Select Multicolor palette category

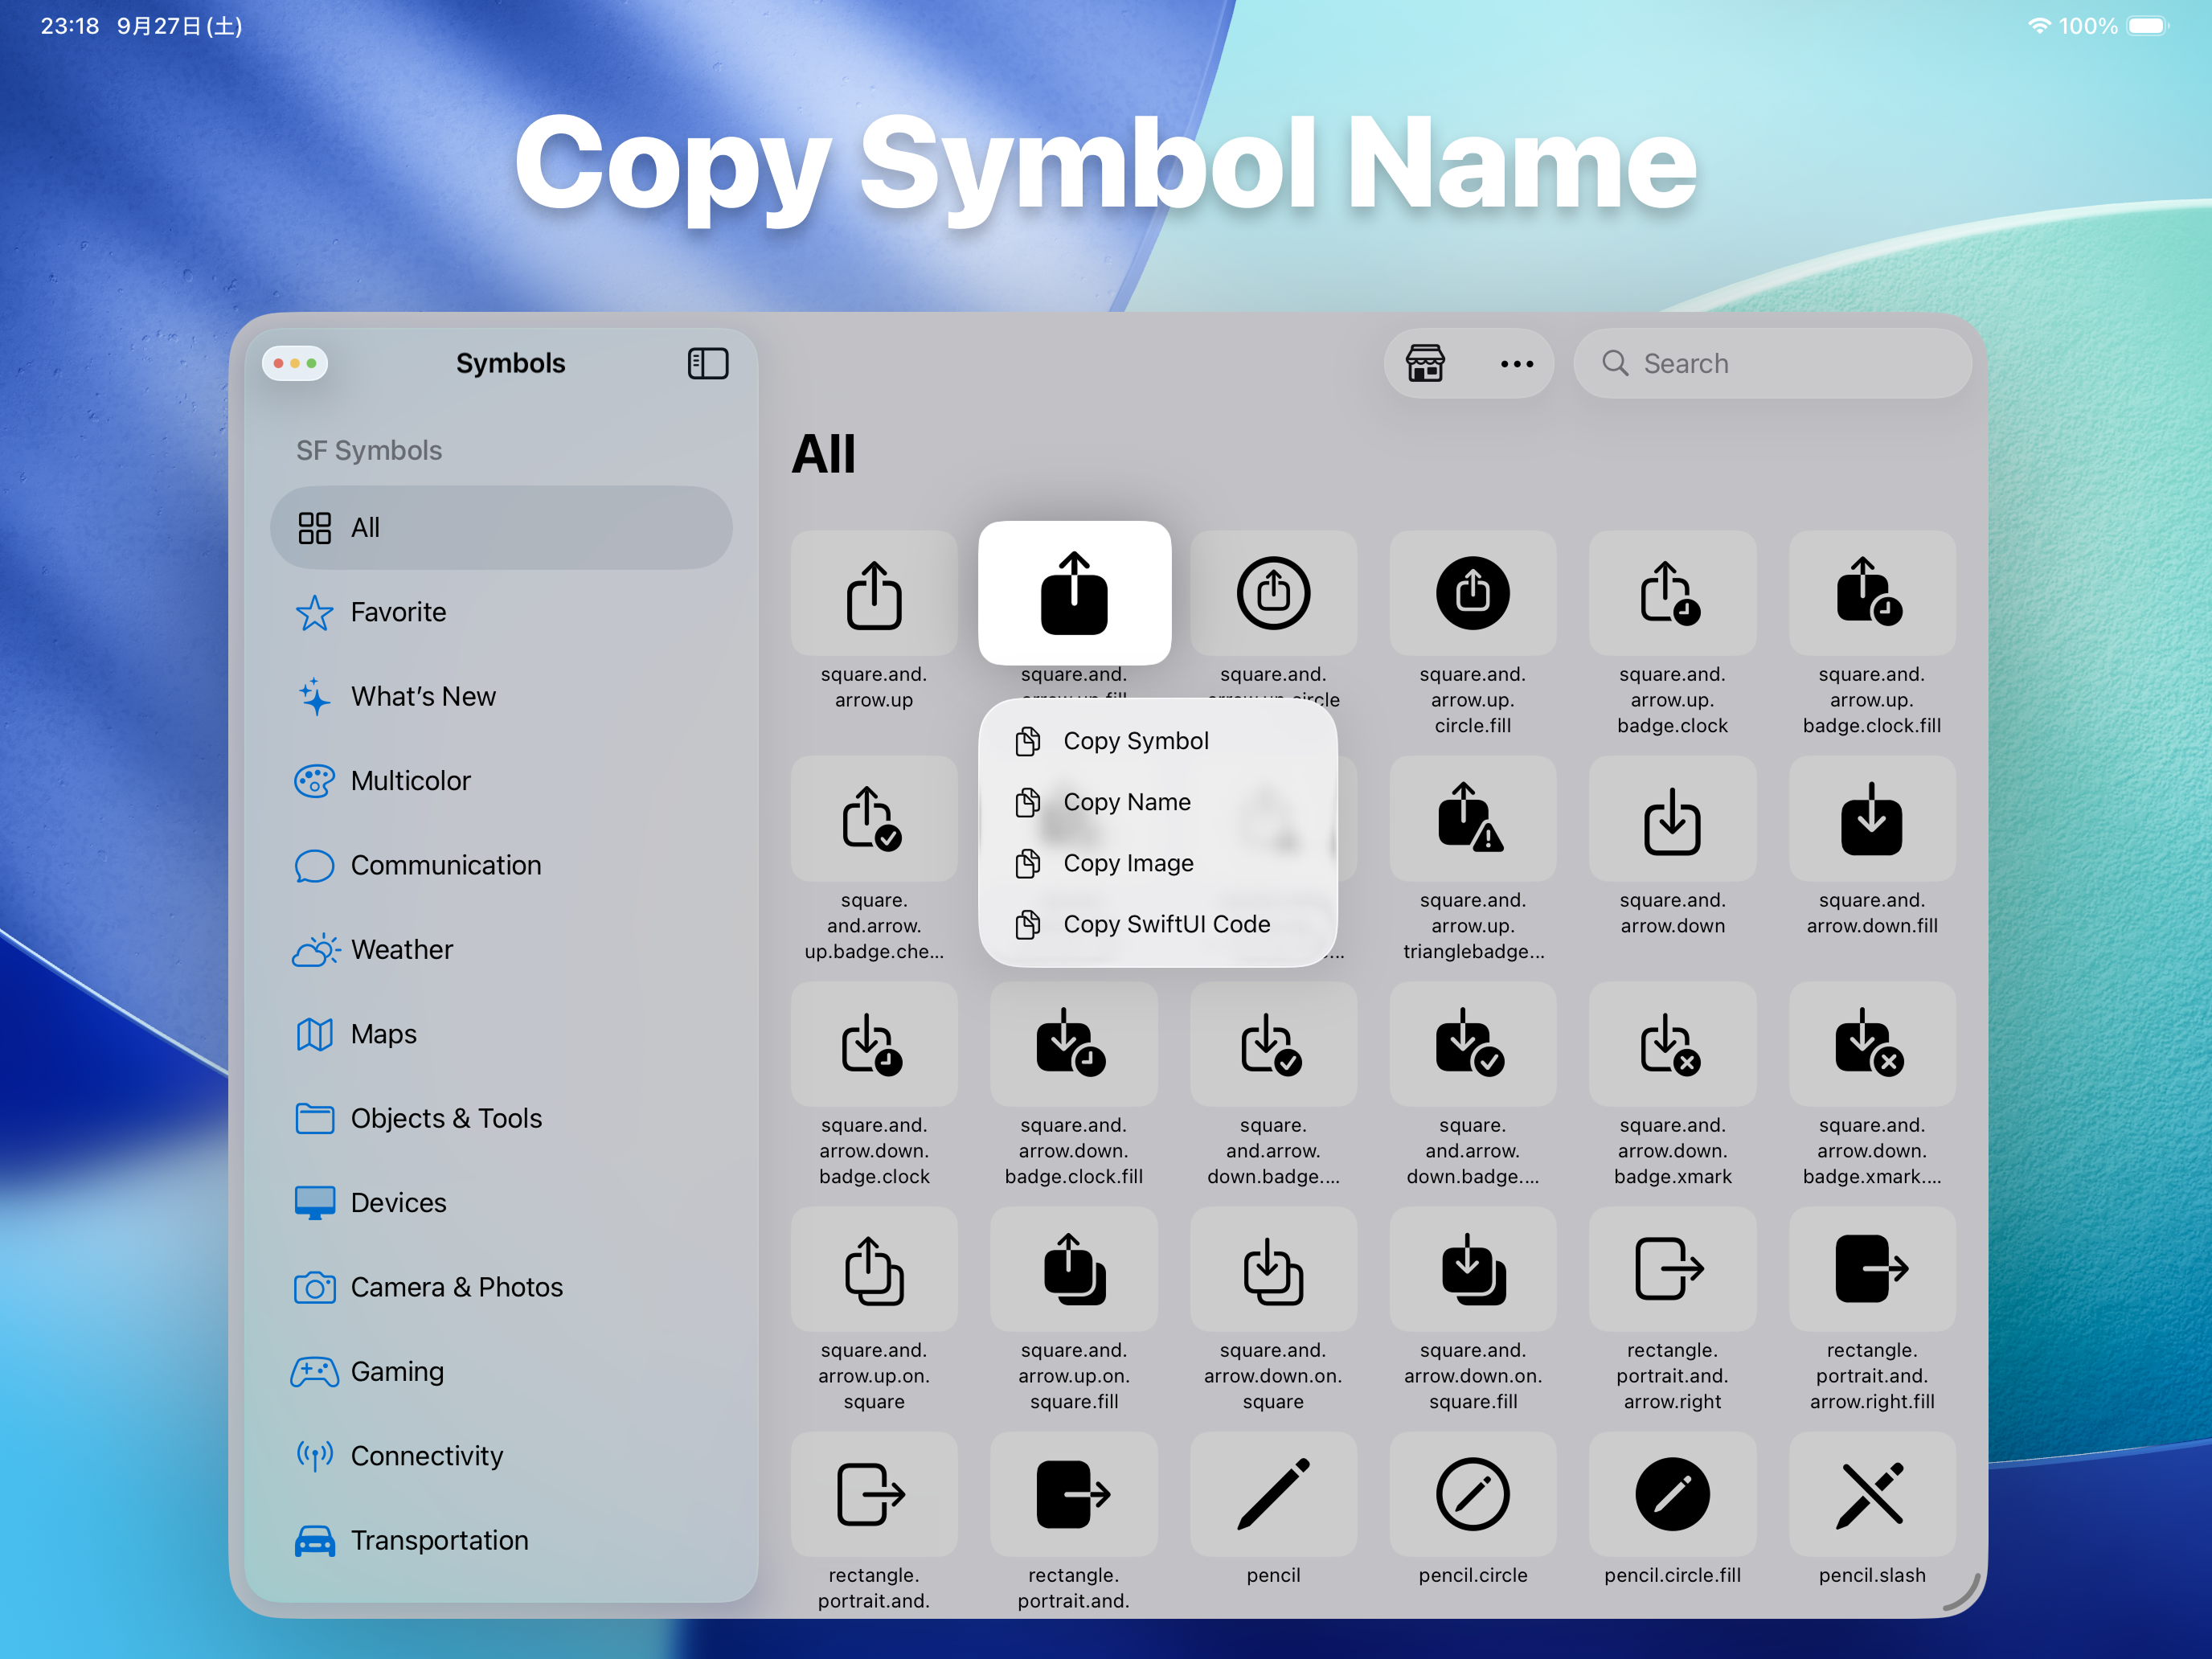410,781
